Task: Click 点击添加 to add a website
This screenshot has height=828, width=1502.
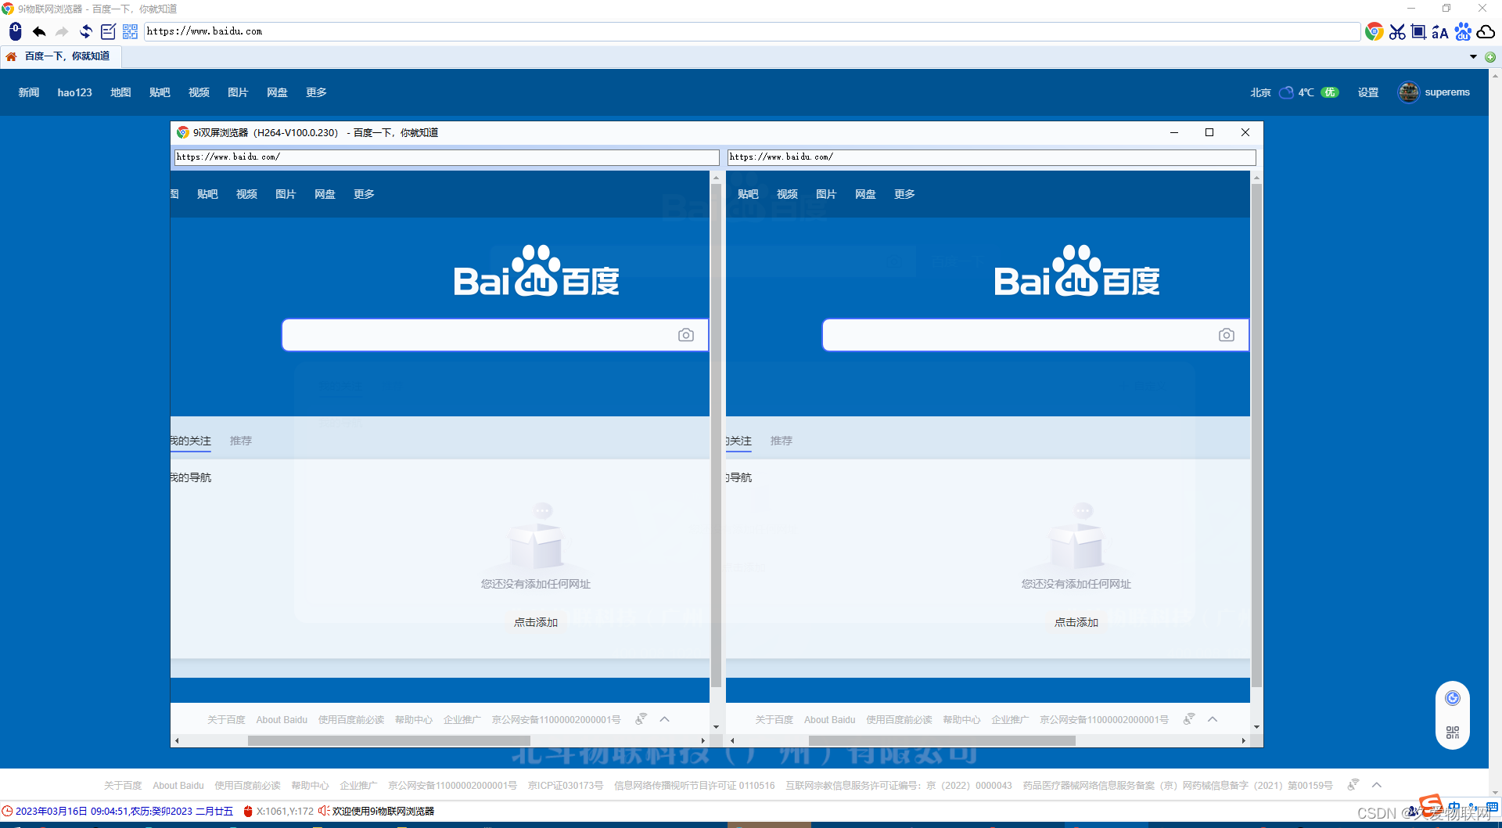Action: 536,622
